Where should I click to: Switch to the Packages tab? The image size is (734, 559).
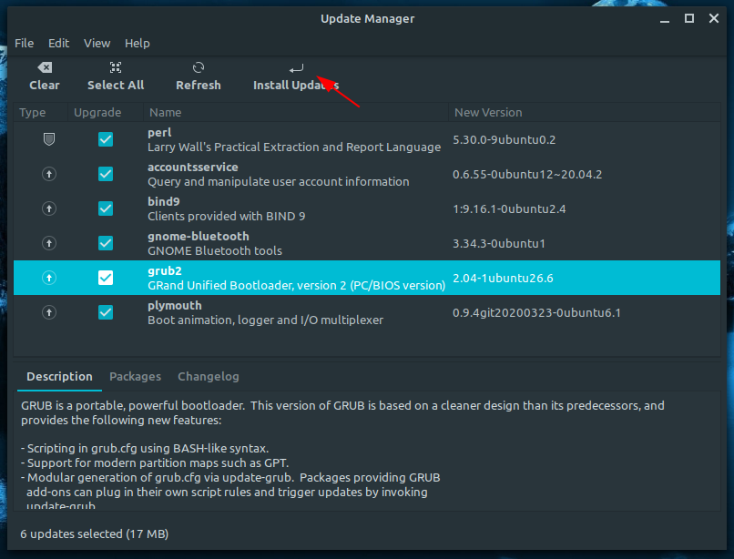click(136, 376)
